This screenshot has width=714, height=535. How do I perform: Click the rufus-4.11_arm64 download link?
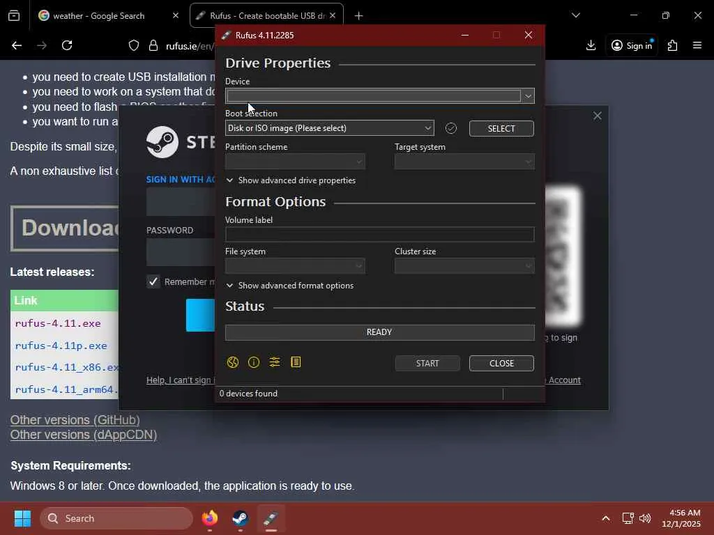66,390
